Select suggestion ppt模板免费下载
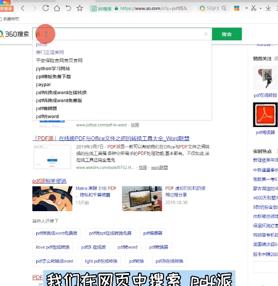This screenshot has height=286, width=278. [53, 77]
